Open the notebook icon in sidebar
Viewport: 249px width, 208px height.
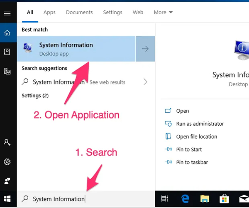click(7, 52)
